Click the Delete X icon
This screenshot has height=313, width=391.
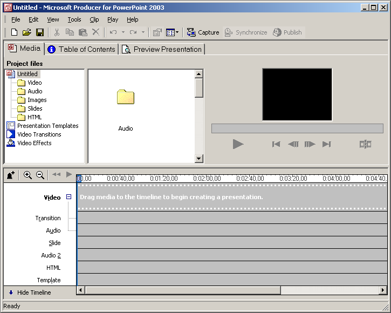click(x=96, y=32)
